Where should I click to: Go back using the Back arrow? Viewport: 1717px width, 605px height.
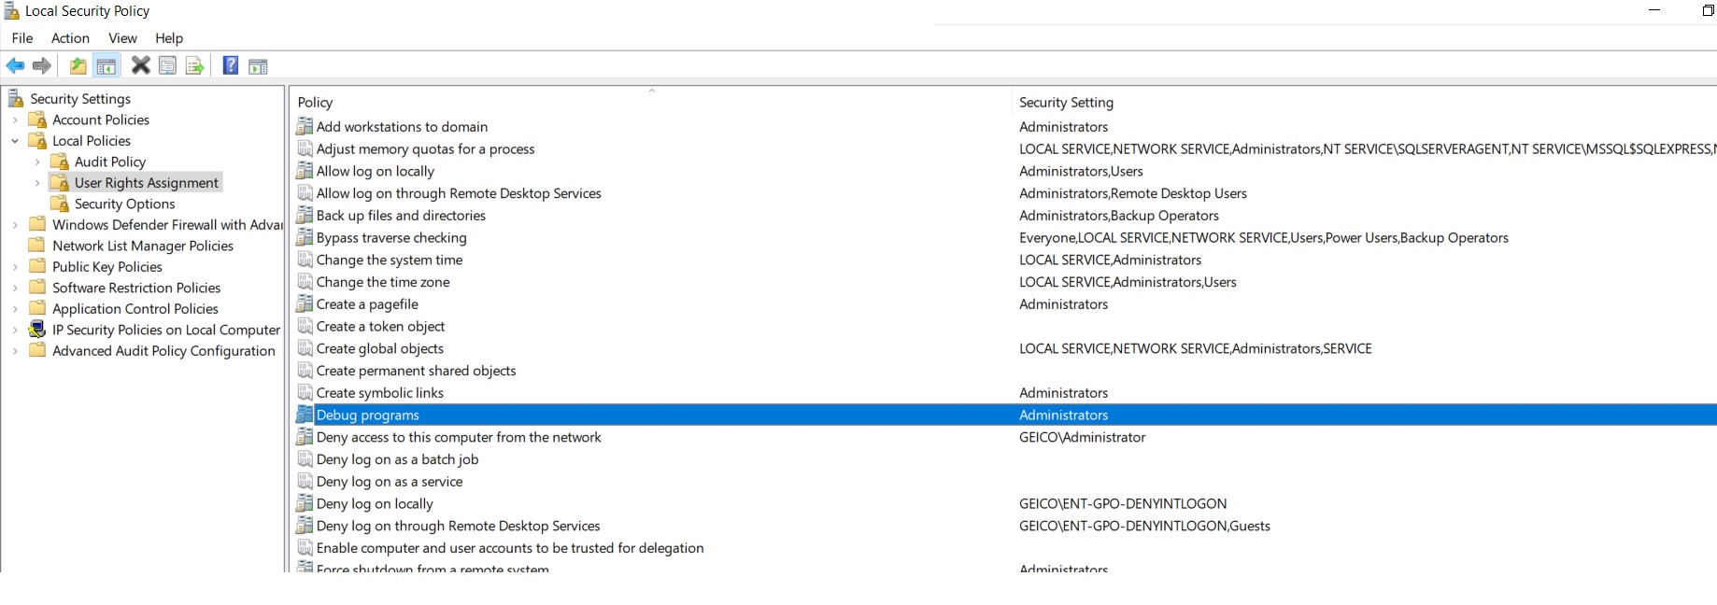coord(15,65)
